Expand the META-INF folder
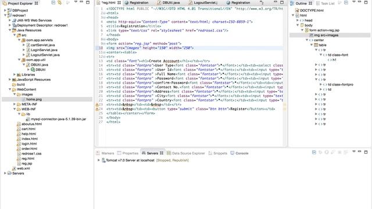Image resolution: width=372 pixels, height=209 pixels. point(15,105)
